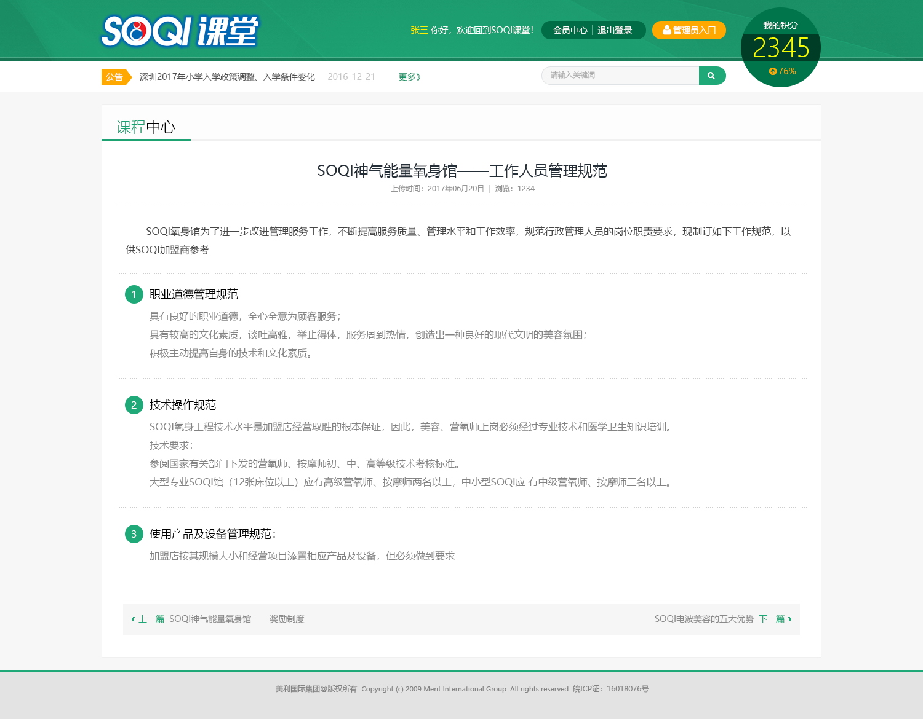923x719 pixels.
Task: Click the up-arrow icon beside 76%
Action: point(773,71)
